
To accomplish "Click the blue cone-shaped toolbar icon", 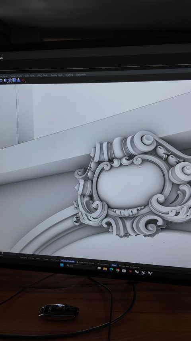I will pos(18,80).
